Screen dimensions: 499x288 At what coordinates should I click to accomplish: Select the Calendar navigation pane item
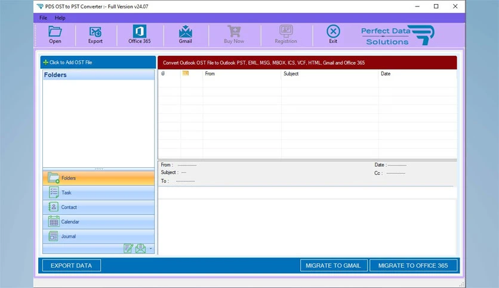pyautogui.click(x=98, y=222)
